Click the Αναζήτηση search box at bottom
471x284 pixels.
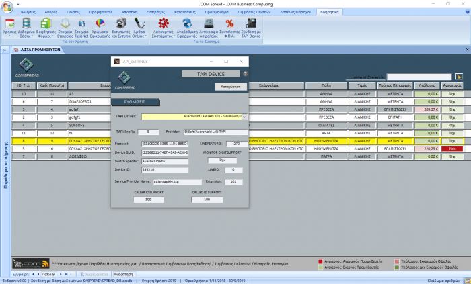123,274
